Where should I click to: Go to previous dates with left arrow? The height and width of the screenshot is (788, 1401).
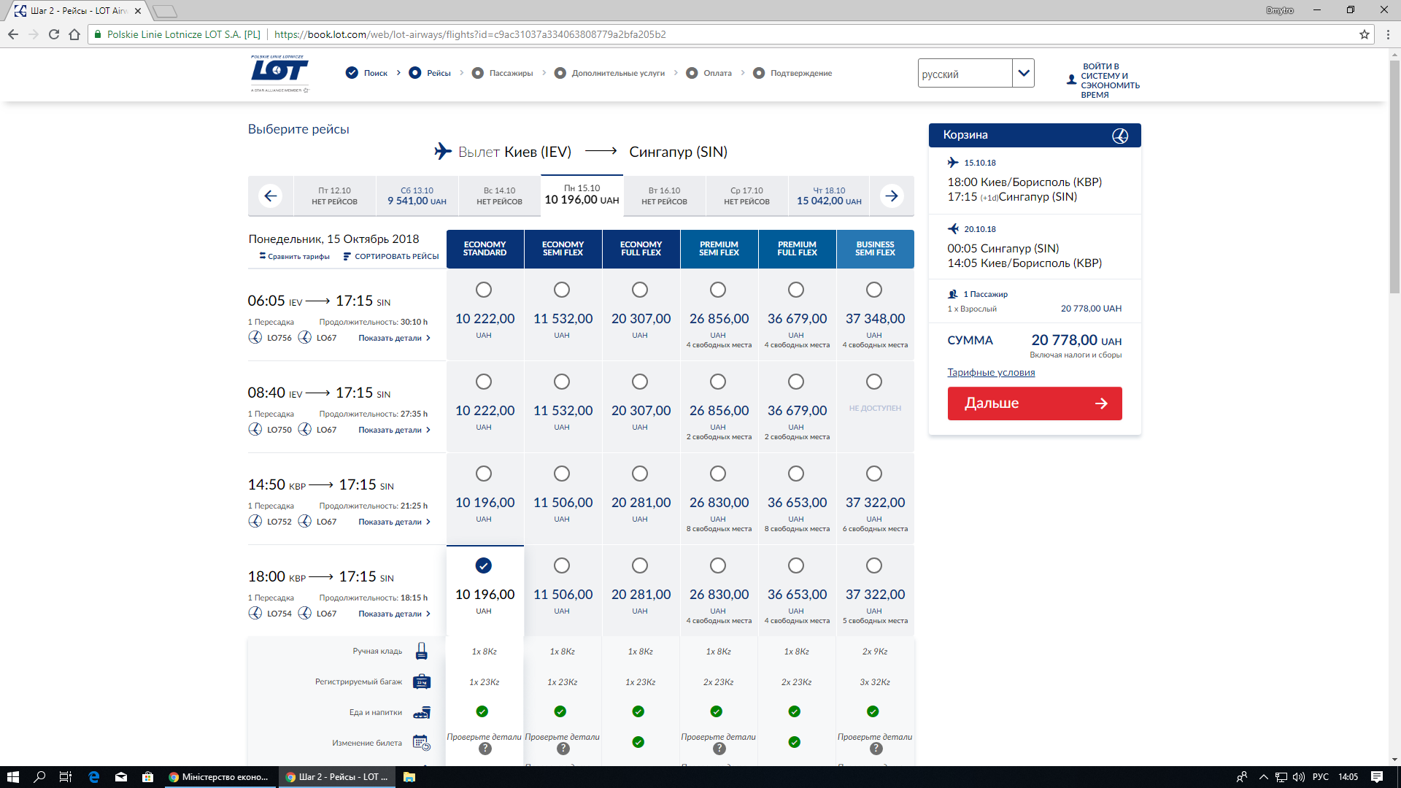(x=271, y=196)
